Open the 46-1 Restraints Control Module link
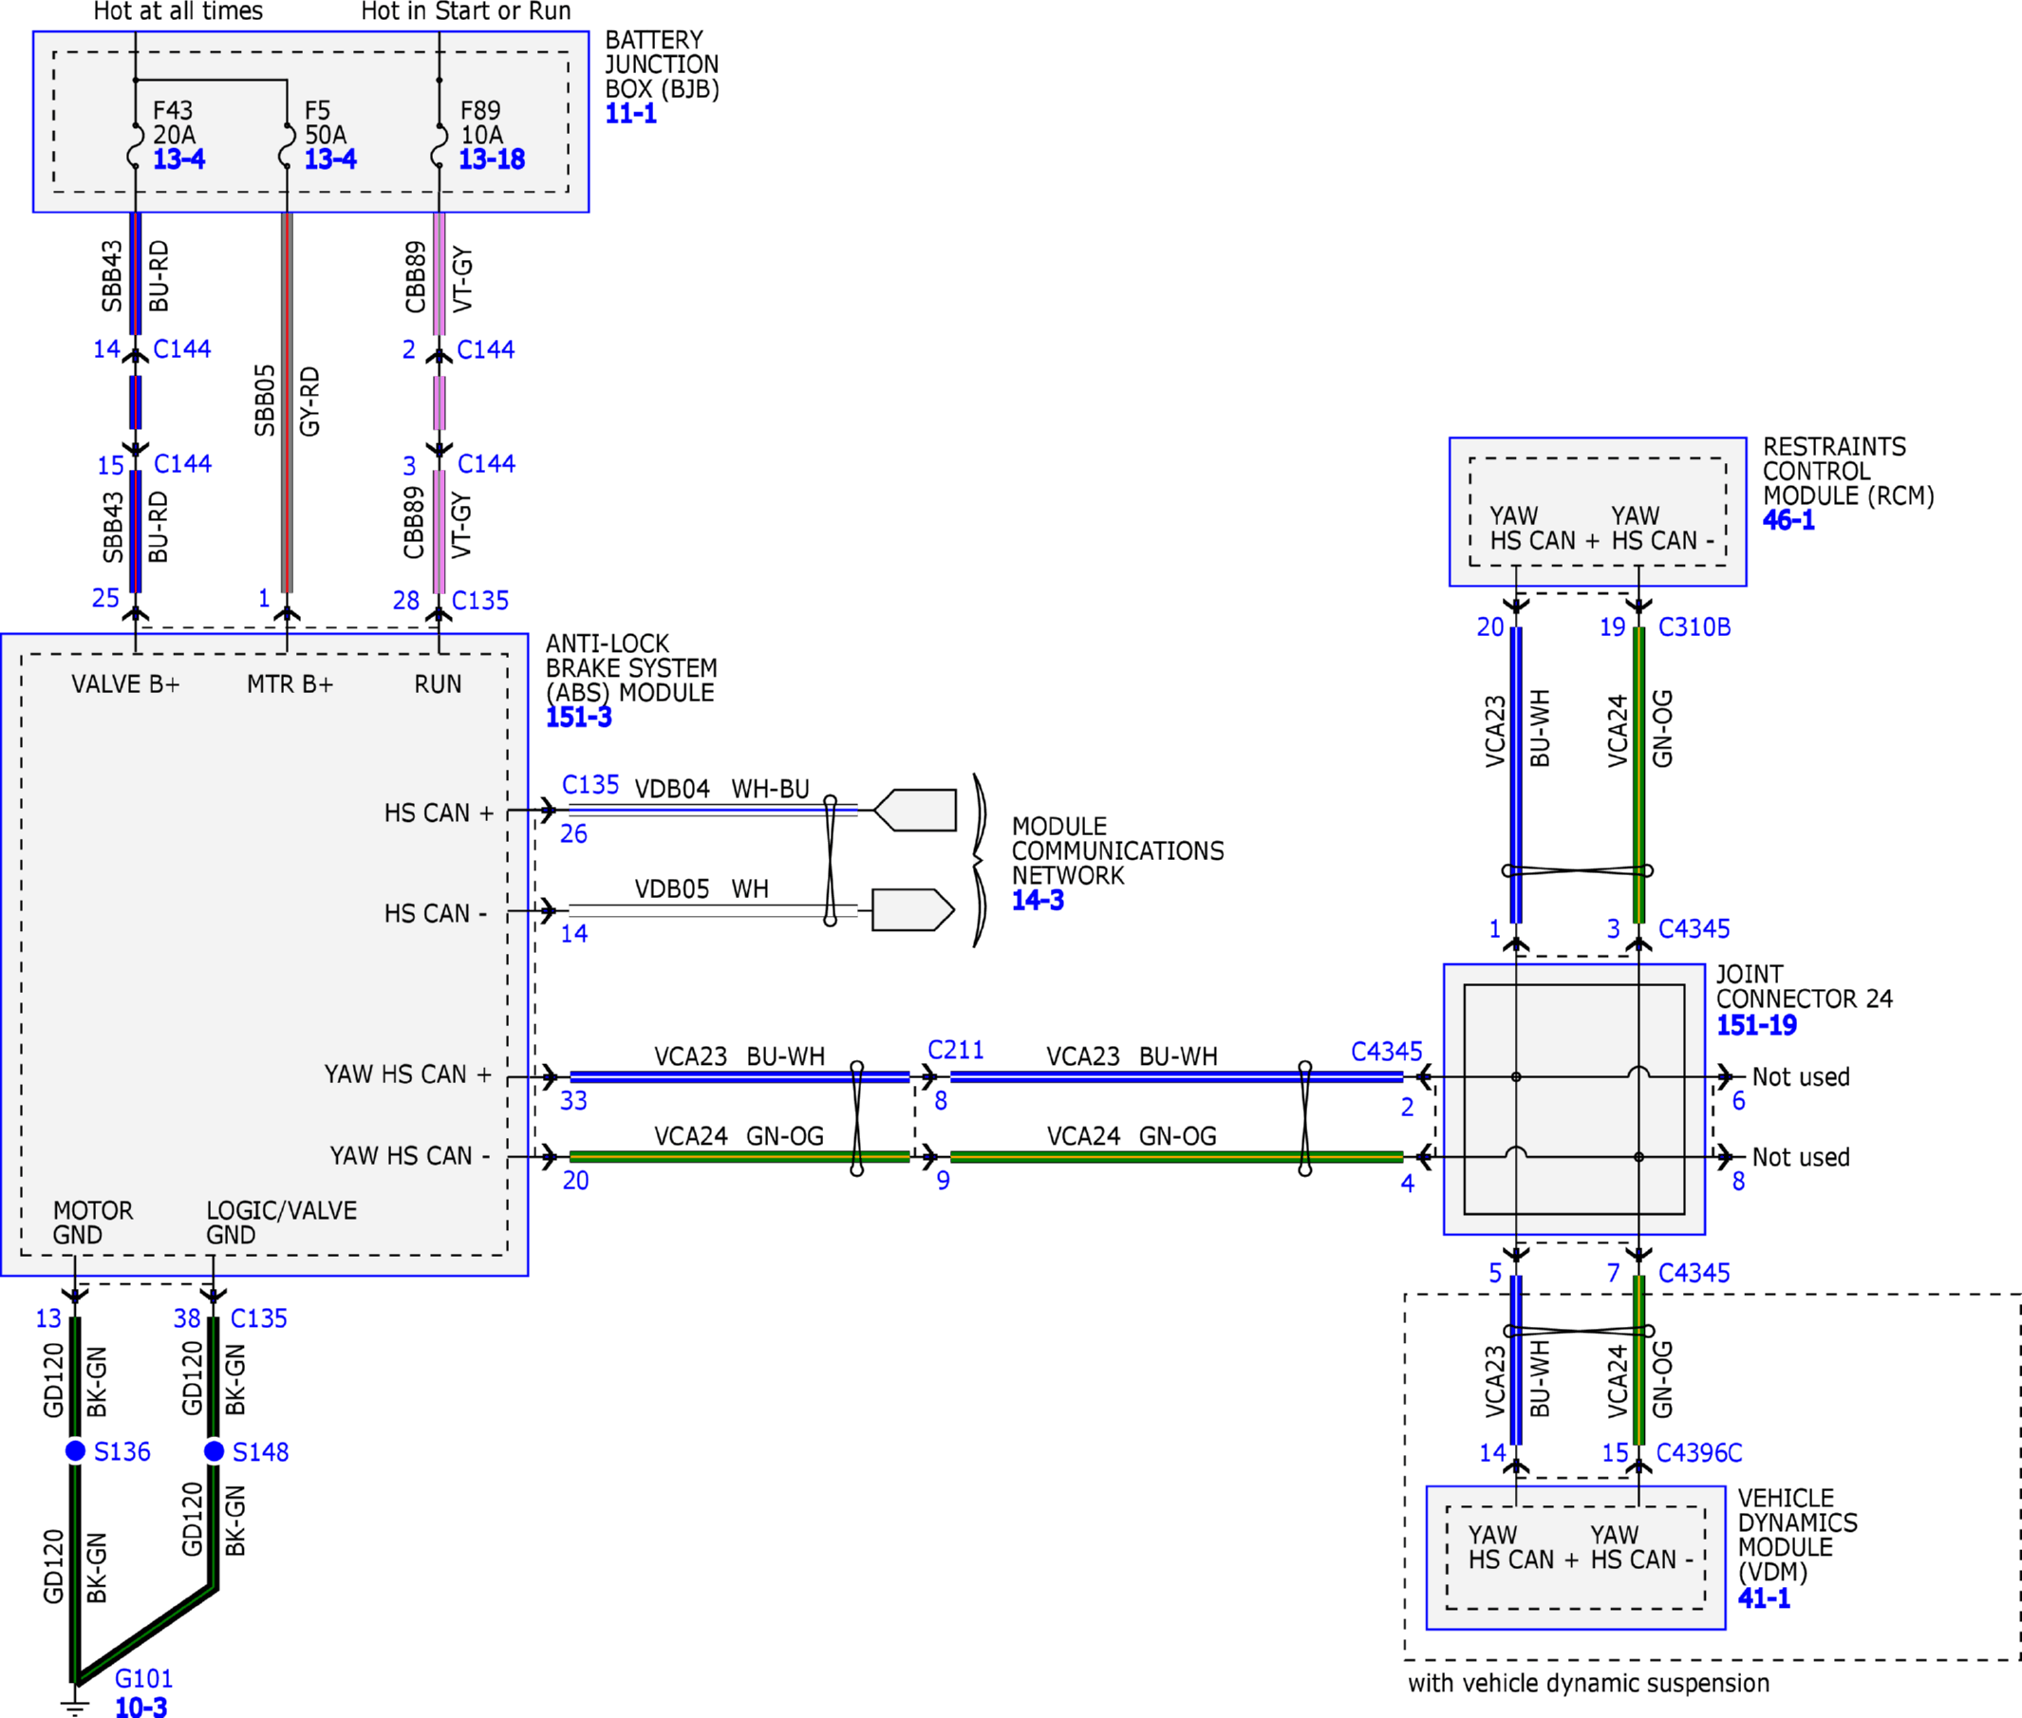Viewport: 2022px width, 1718px height. (x=1788, y=519)
